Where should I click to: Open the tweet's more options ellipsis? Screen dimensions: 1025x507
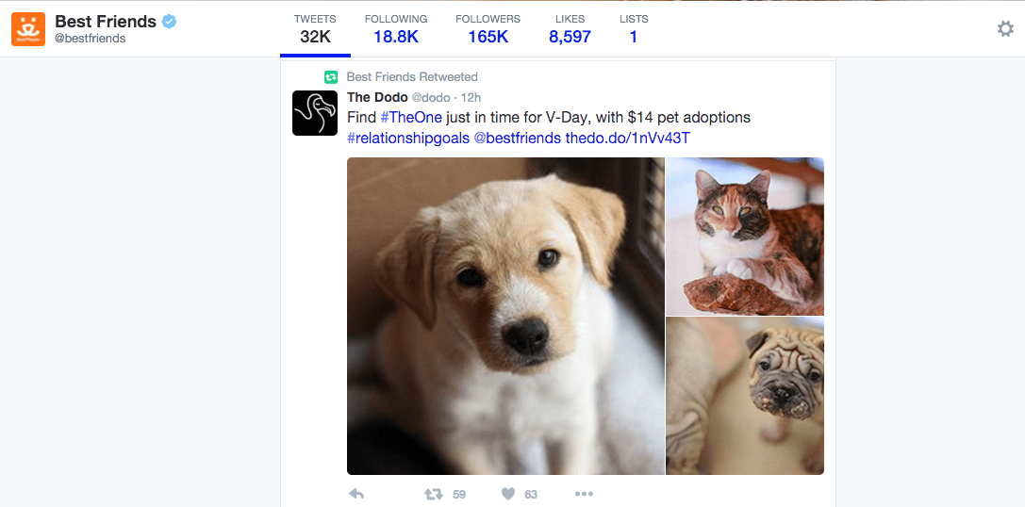pyautogui.click(x=584, y=494)
